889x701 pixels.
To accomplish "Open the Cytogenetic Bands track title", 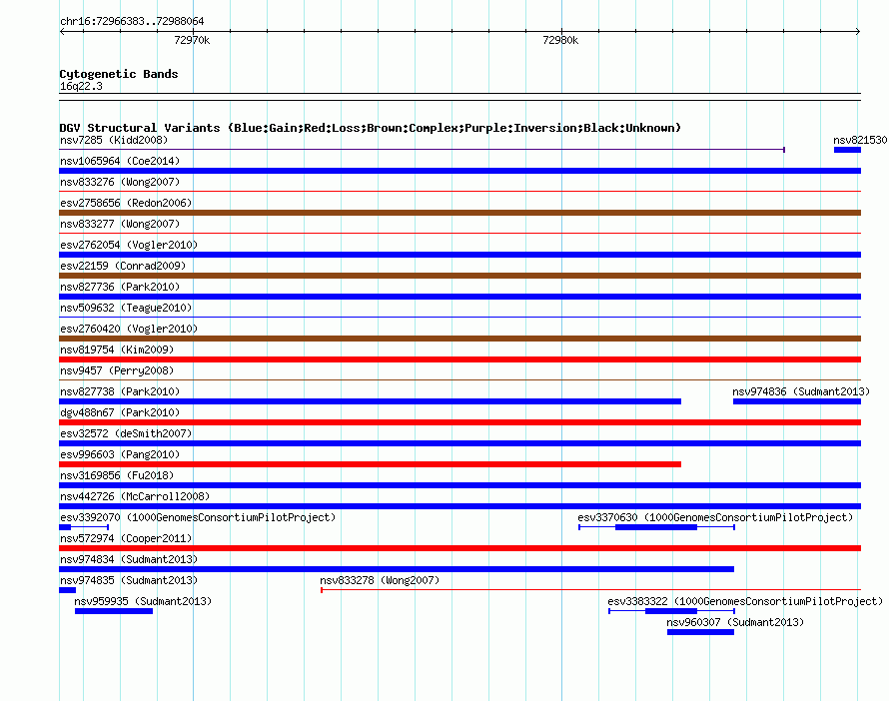I will [119, 74].
